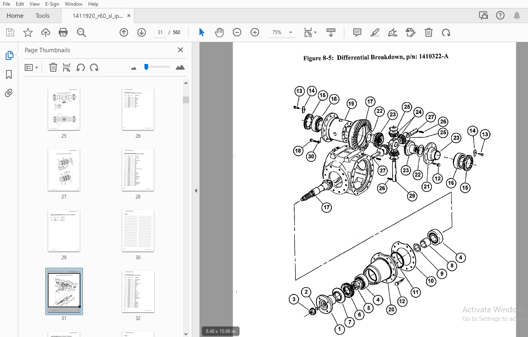528x337 pixels.
Task: Click the edit PDF stamp icon
Action: 411,32
